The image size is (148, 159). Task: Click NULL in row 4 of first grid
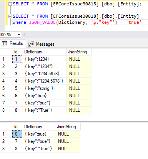click(x=79, y=81)
